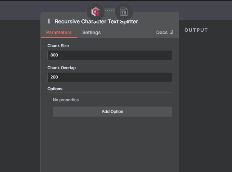Click the No properties text

click(x=66, y=100)
